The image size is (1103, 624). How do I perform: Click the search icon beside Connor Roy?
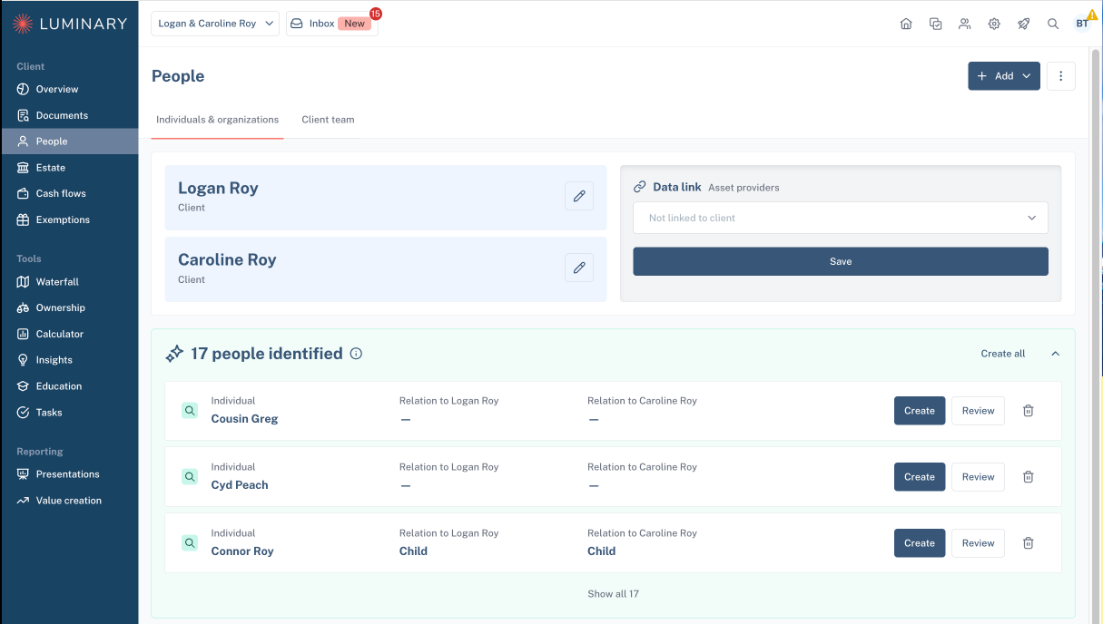tap(190, 543)
